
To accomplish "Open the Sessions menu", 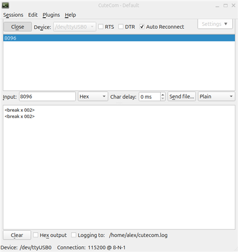I will tap(13, 15).
